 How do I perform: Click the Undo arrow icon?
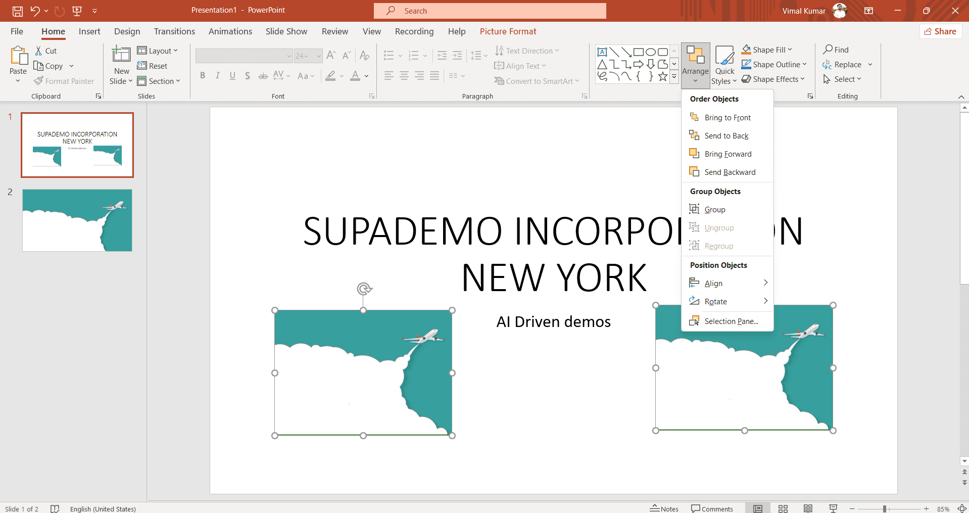[x=35, y=11]
